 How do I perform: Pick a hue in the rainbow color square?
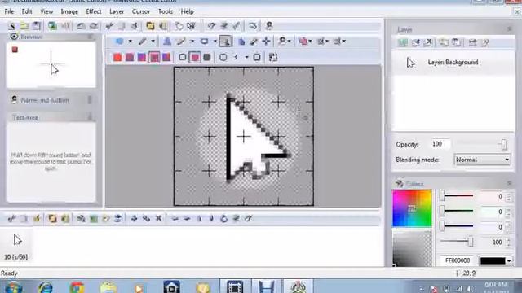coord(412,208)
